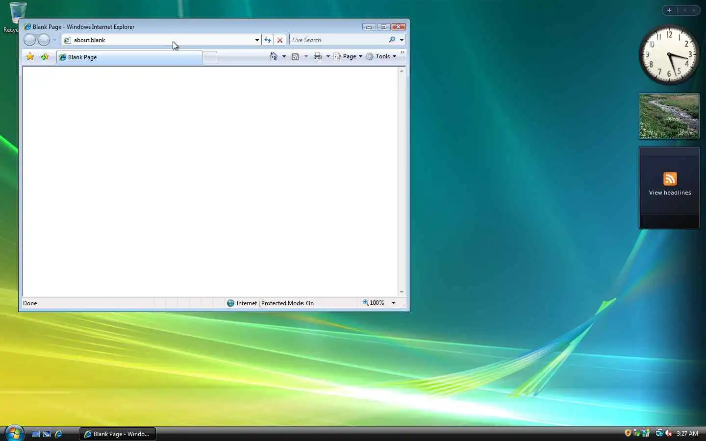Image resolution: width=706 pixels, height=441 pixels.
Task: Click the magnifier search icon
Action: (x=392, y=40)
